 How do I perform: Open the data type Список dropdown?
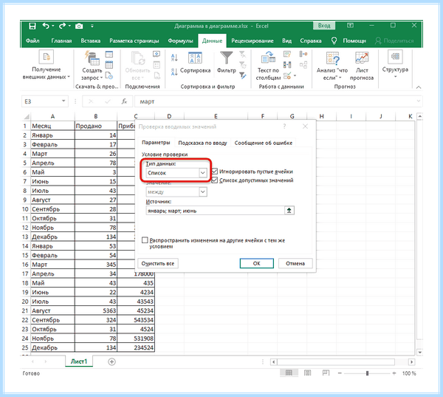coord(202,172)
